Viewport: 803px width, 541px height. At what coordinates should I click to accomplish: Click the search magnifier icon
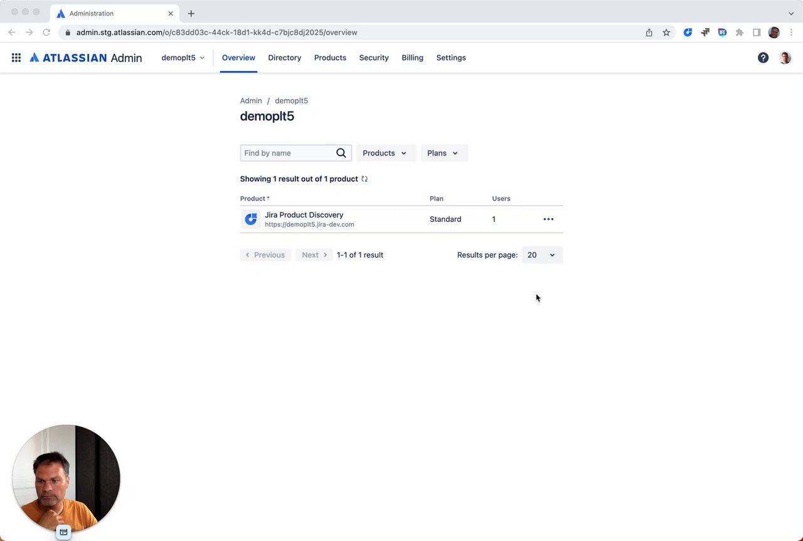point(341,153)
